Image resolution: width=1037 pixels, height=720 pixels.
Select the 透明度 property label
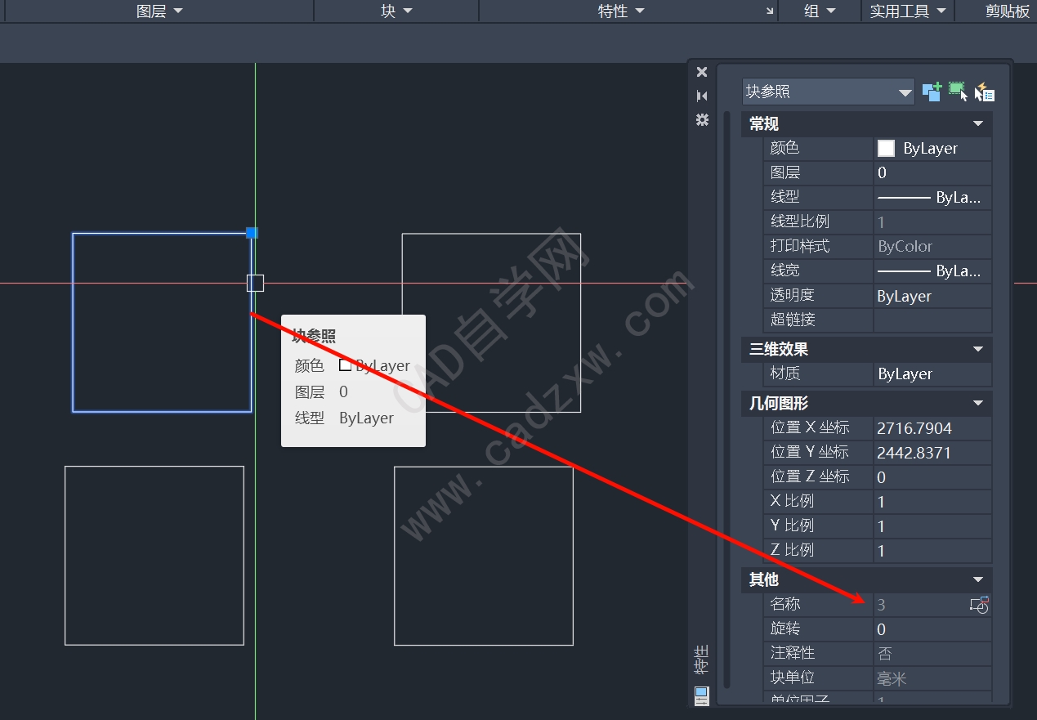pyautogui.click(x=792, y=295)
